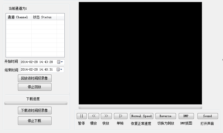Open the end time calendar dropdown

pos(60,69)
